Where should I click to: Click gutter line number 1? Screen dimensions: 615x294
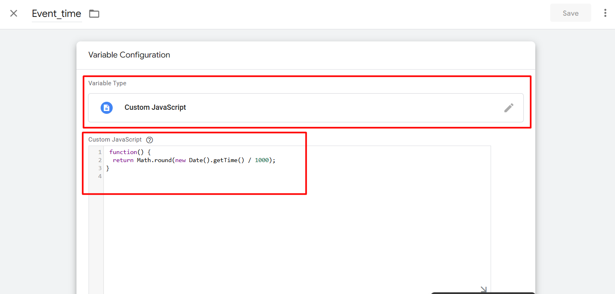[100, 152]
